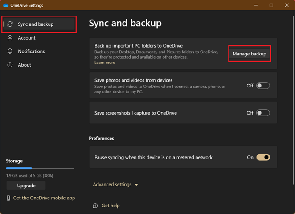
Task: Click the Storage heading in sidebar
Action: (14, 161)
